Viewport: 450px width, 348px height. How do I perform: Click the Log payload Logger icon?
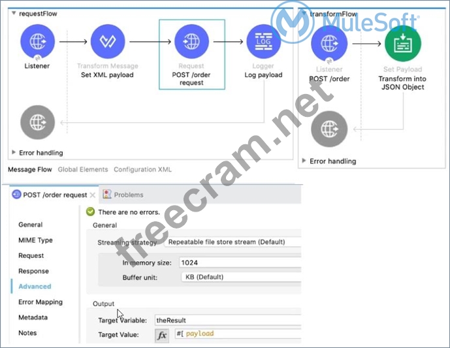pos(264,42)
